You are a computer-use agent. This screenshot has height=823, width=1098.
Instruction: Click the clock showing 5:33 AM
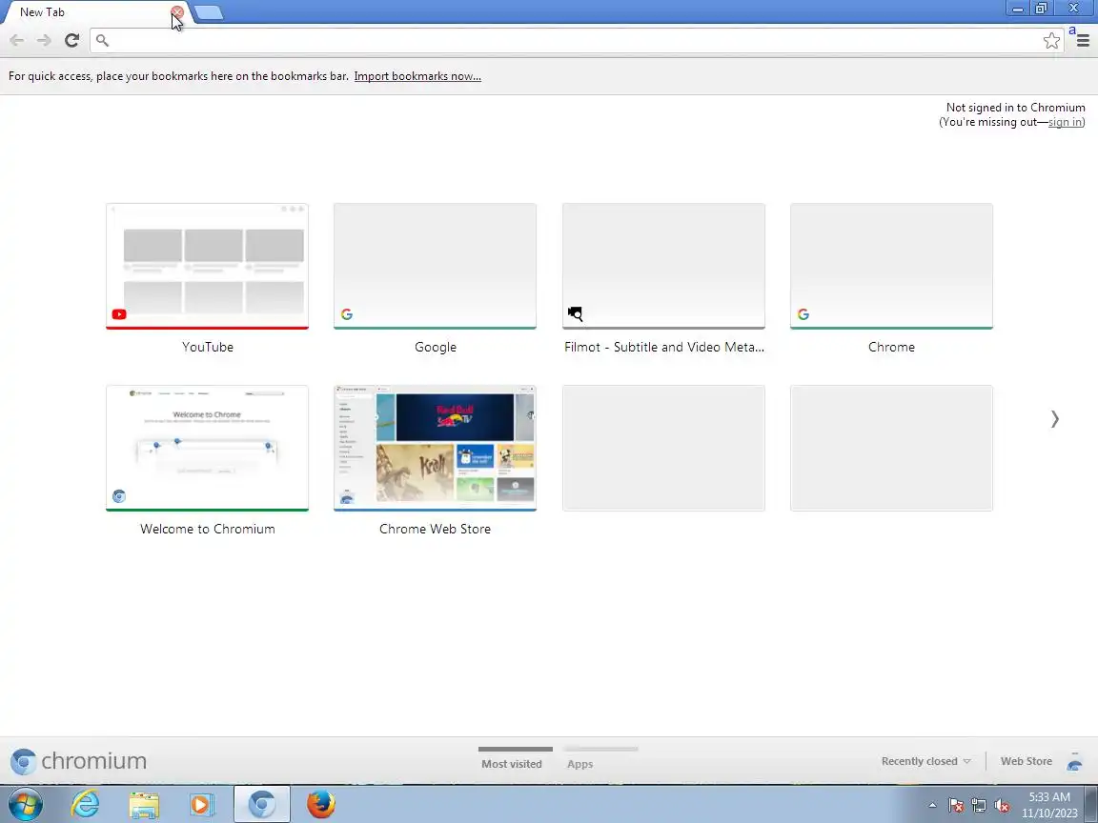[1049, 805]
